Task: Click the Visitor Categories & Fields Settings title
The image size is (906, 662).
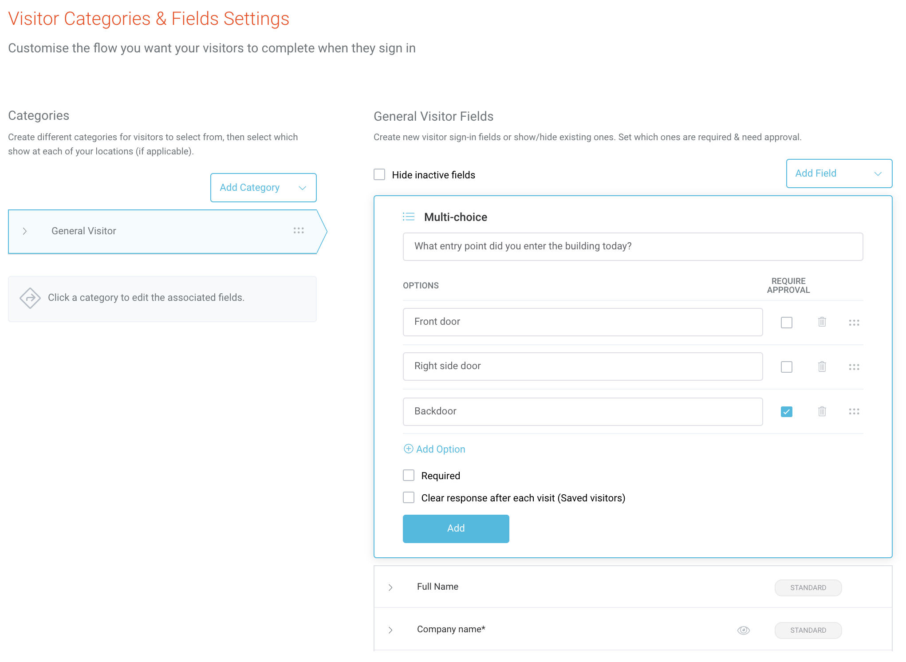Action: point(149,19)
